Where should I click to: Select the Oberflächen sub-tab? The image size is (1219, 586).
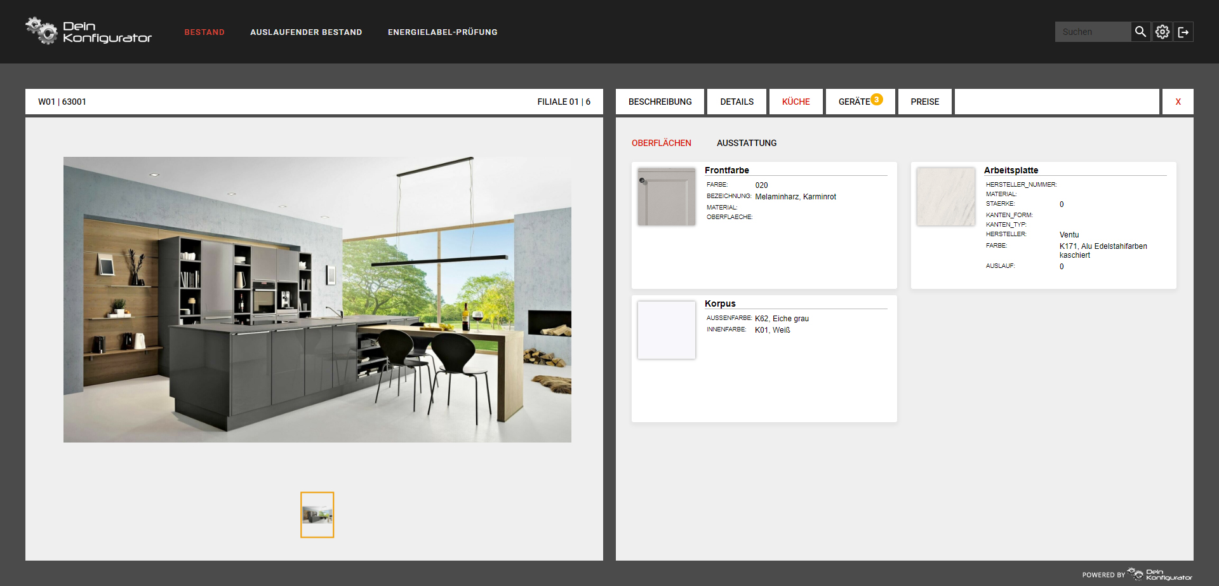click(x=661, y=143)
